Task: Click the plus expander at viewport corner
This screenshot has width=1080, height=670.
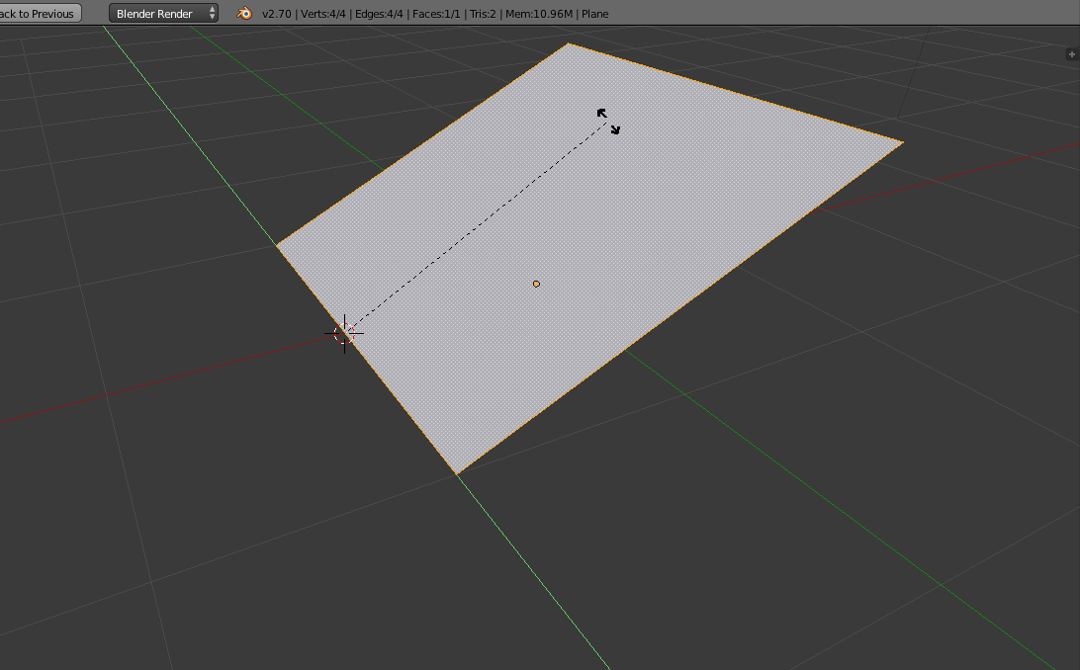Action: pyautogui.click(x=1072, y=54)
